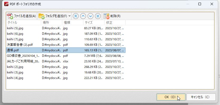
Task: Select the keihi (3).jpg row
Action: (66, 72)
